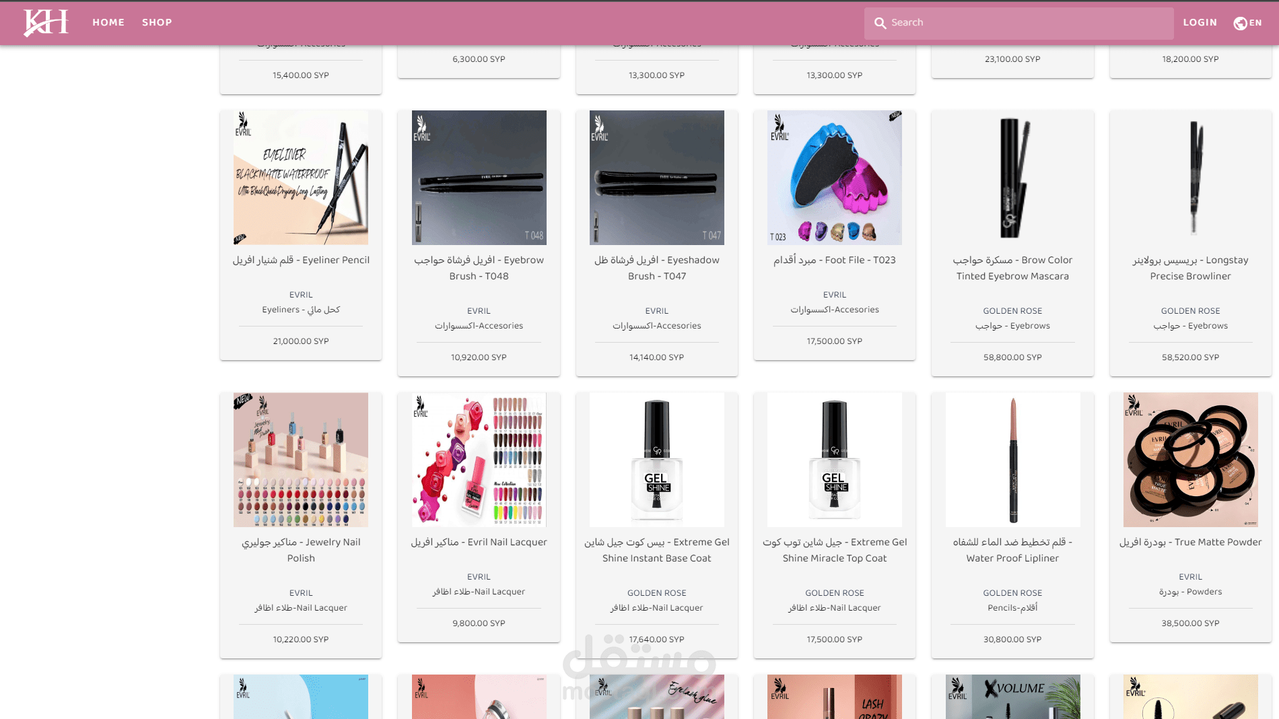Click the 6,300.00 SYP price

(x=479, y=59)
